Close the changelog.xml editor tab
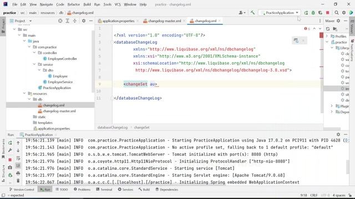 220,21
